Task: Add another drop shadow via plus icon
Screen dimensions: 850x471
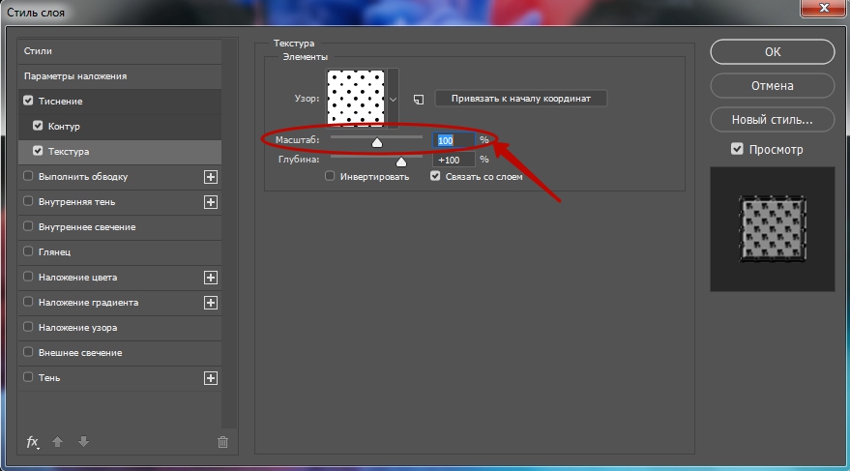Action: 211,378
